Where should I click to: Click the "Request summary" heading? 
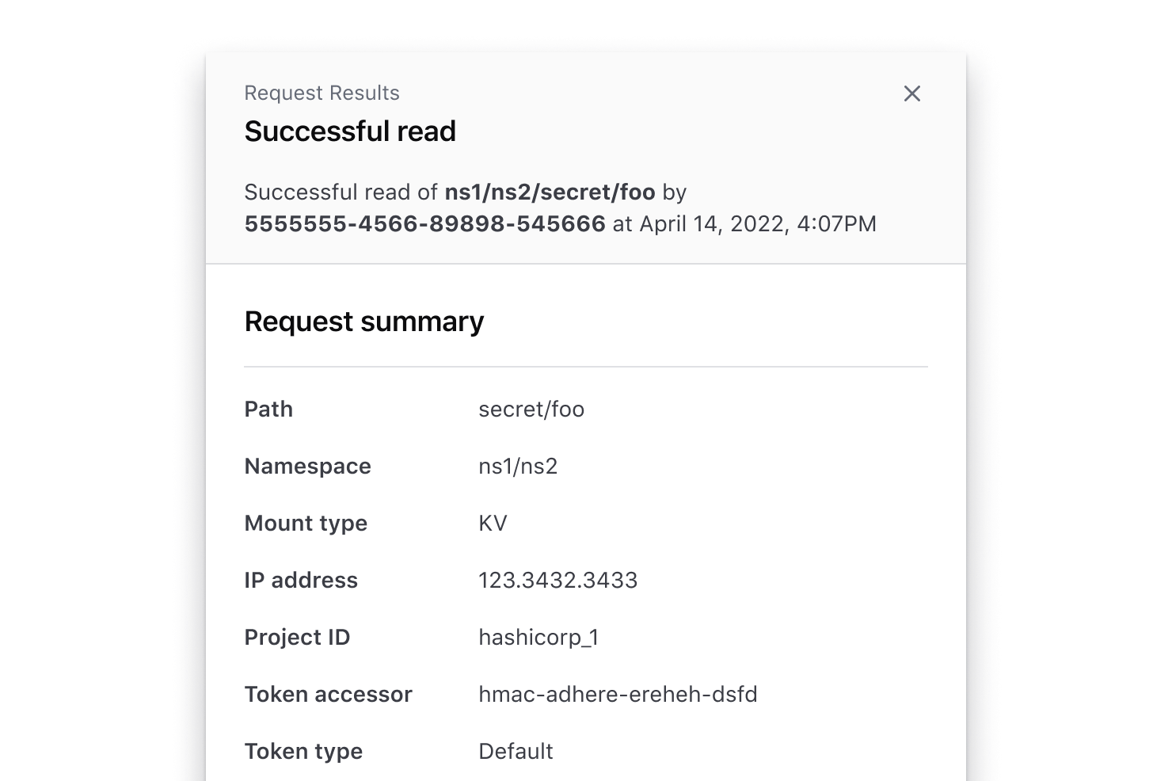pyautogui.click(x=363, y=322)
